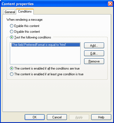Select the PreferredFormat equals 'html' condition

[x=46, y=45]
